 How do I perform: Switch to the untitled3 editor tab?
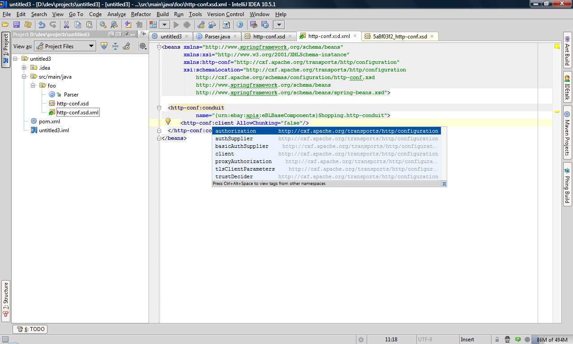click(171, 36)
